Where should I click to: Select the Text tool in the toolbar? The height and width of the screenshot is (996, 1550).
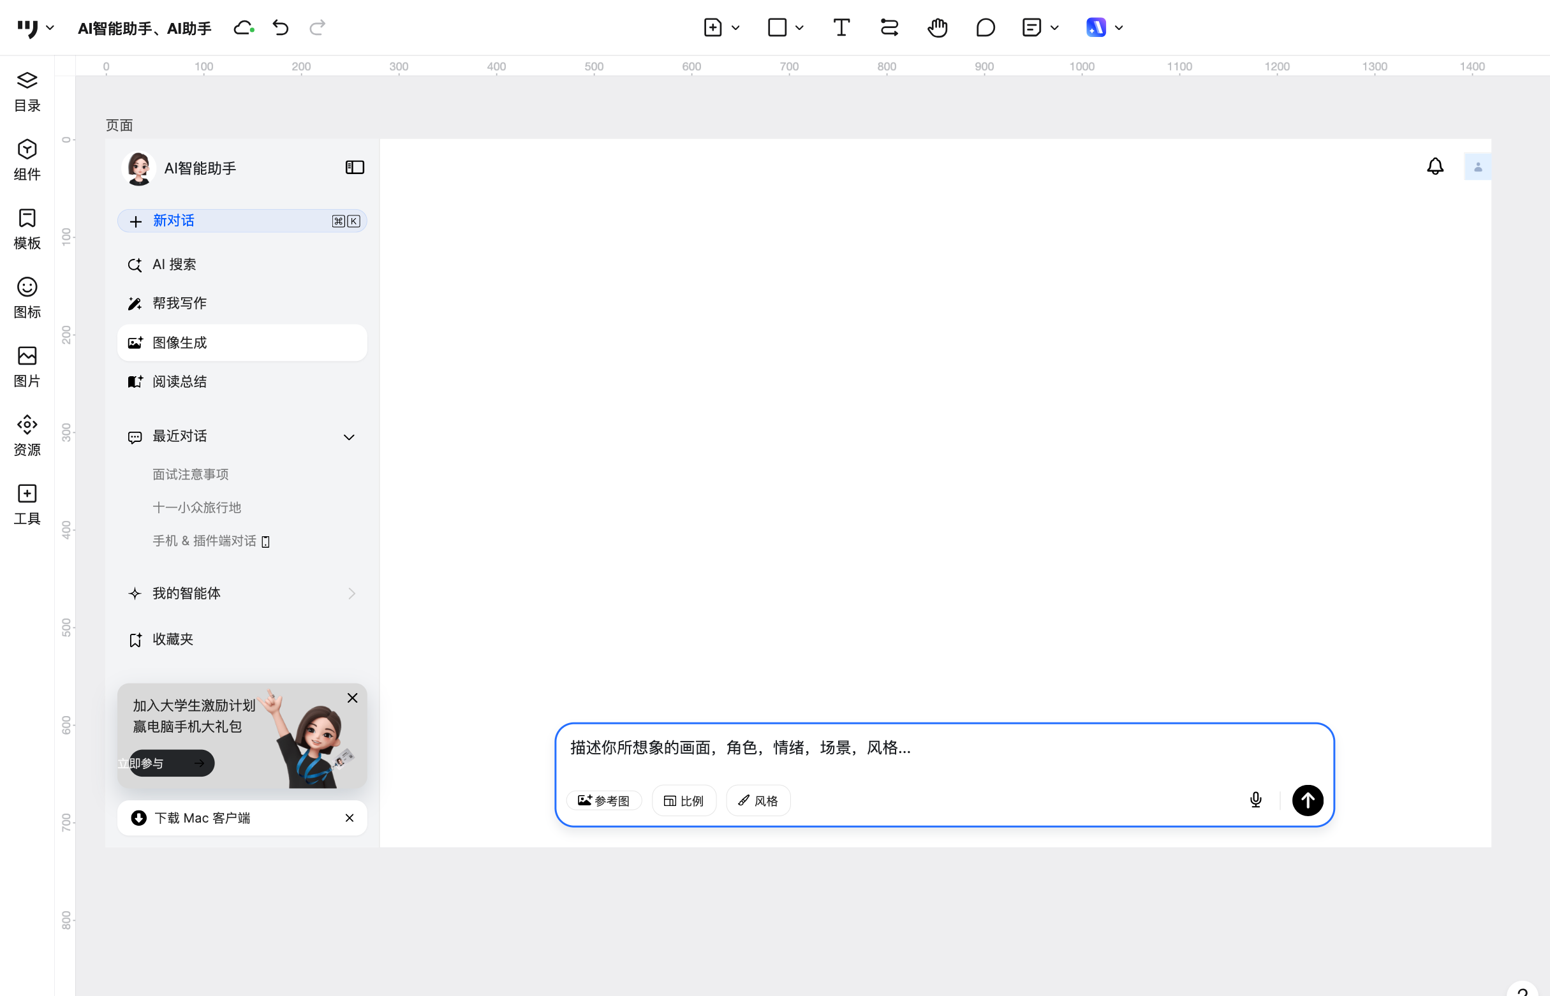[x=841, y=28]
